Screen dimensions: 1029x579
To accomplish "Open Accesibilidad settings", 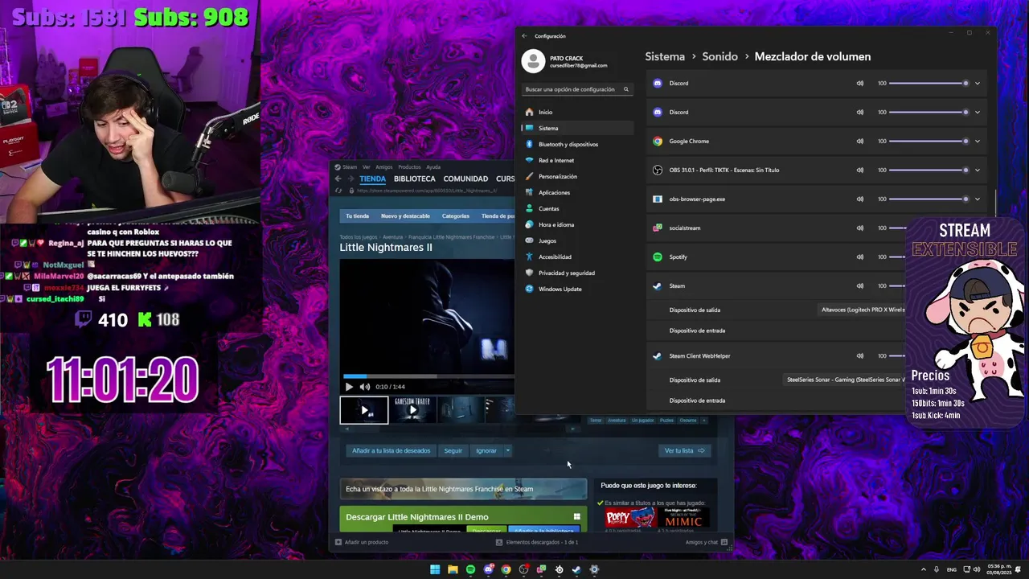I will pos(577,257).
